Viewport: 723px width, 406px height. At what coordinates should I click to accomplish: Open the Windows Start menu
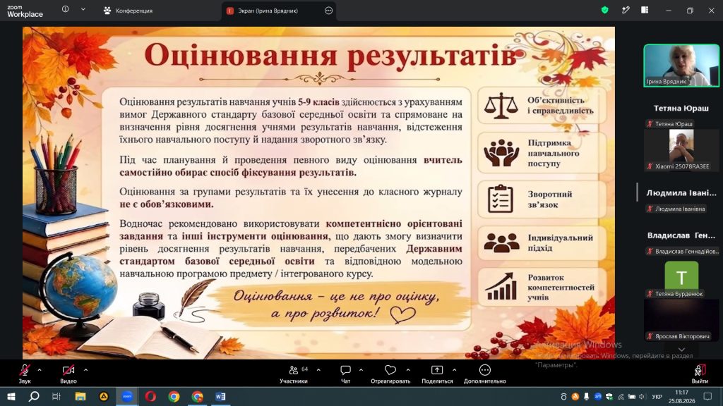(x=11, y=396)
